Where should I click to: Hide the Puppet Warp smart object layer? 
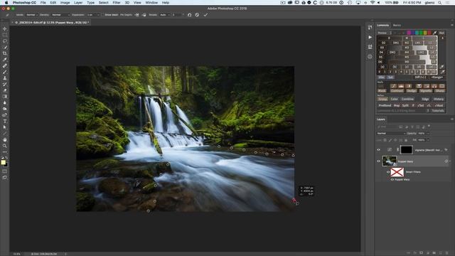(x=379, y=161)
